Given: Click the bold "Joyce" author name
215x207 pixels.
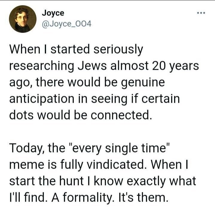Looking at the screenshot, I should pos(53,13).
